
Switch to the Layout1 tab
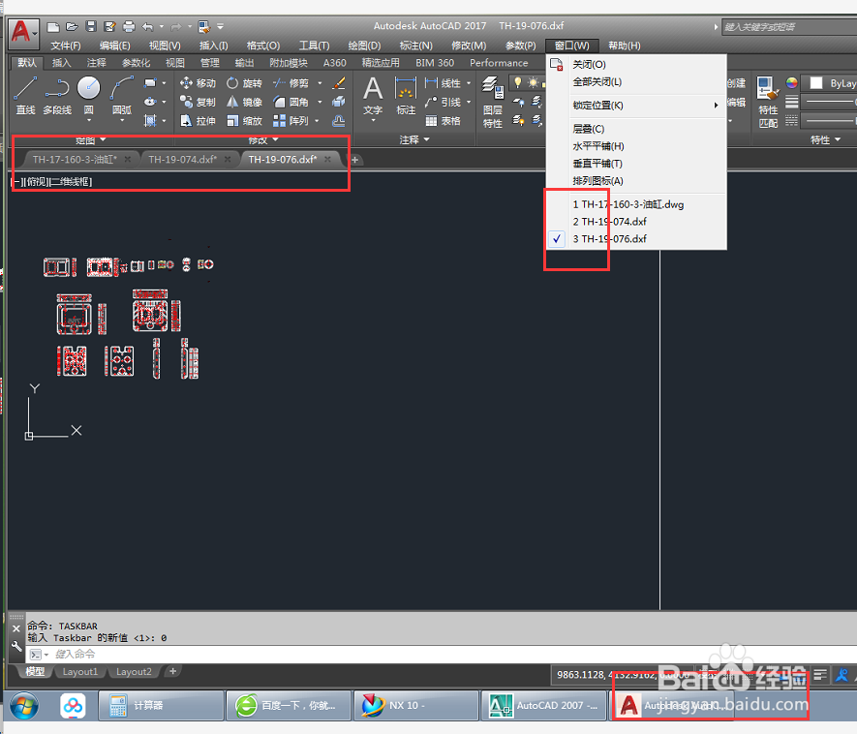pos(79,672)
